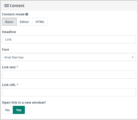Open the Content mode help question-mark icon
This screenshot has height=120, width=138.
coord(27,14)
